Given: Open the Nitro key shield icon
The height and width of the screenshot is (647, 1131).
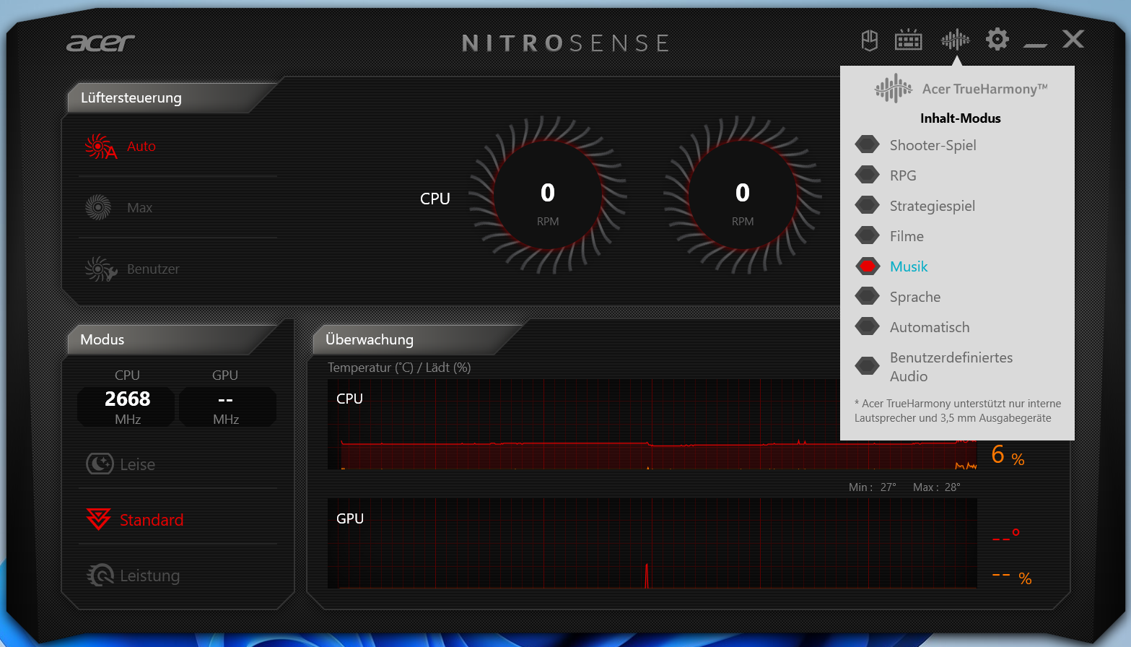Looking at the screenshot, I should pyautogui.click(x=870, y=40).
